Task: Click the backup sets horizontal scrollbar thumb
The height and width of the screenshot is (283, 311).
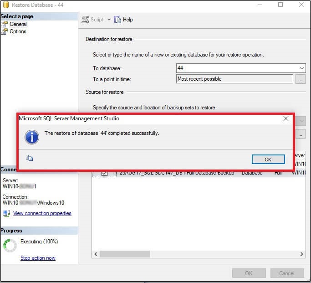Action: (125, 254)
